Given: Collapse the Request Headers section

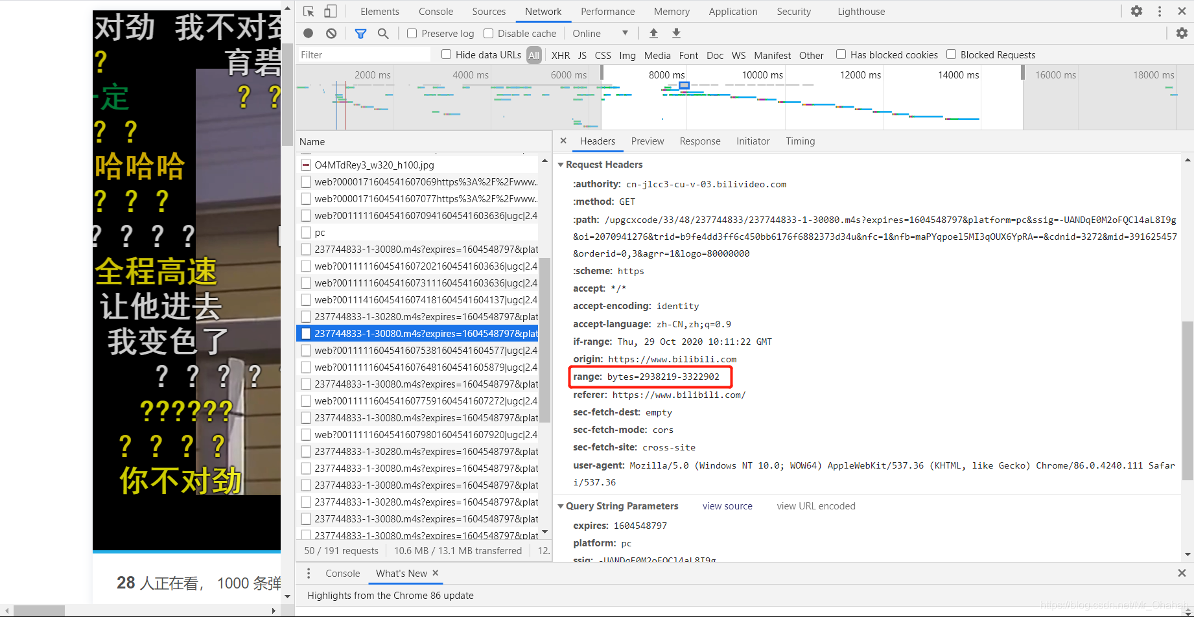Looking at the screenshot, I should coord(561,165).
